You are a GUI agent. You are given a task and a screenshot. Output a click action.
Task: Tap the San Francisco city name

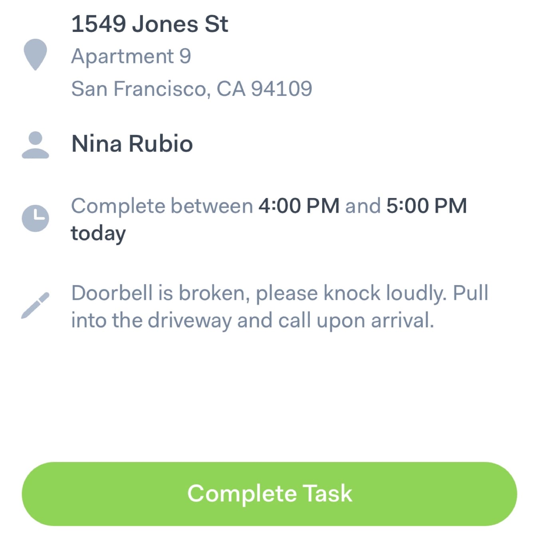coord(140,89)
